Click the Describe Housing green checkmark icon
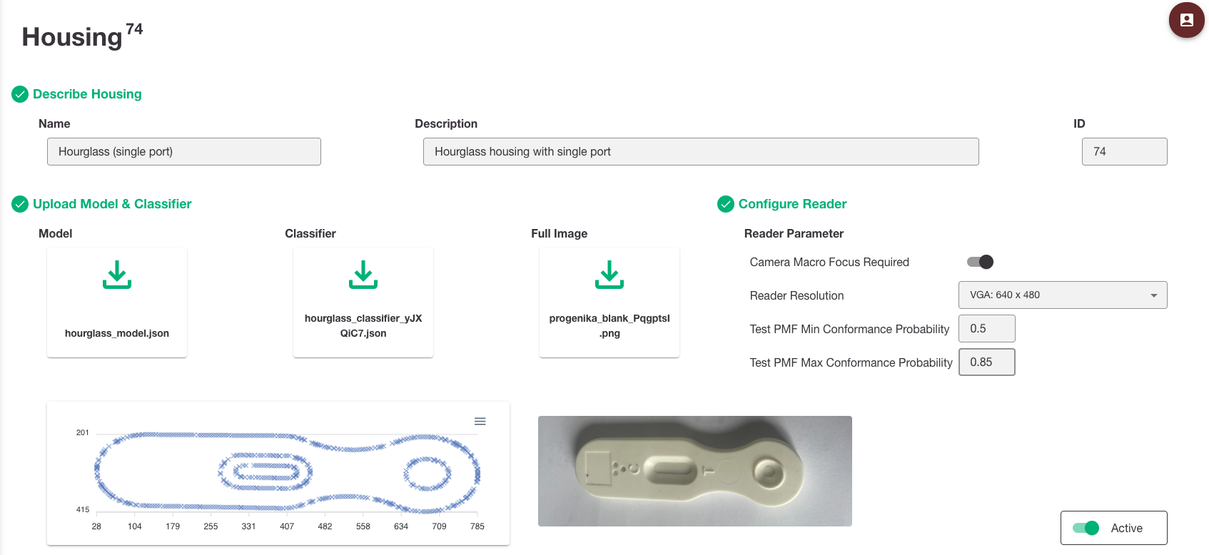 tap(20, 94)
